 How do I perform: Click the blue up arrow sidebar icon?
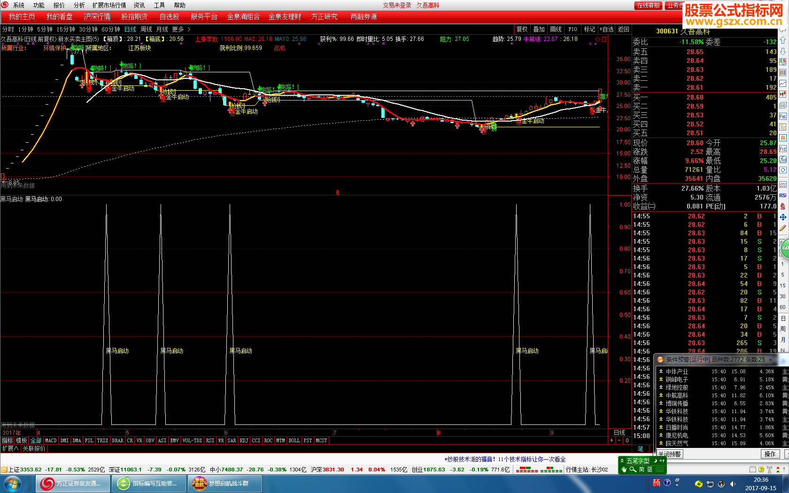pos(783,40)
